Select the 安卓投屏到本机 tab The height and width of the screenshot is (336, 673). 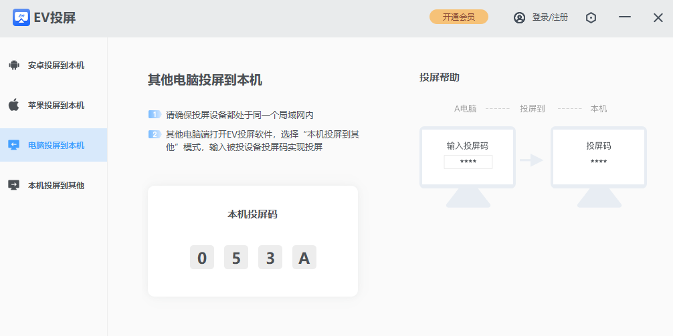56,65
